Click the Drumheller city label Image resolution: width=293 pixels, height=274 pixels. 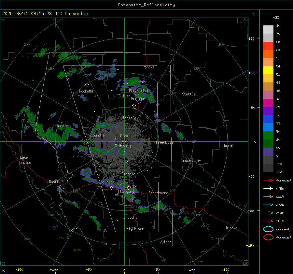click(x=191, y=161)
